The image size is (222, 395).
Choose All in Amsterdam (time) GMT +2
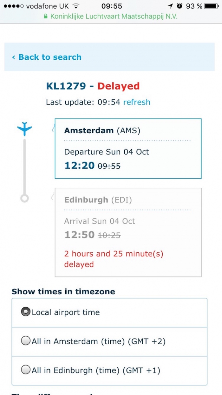(x=26, y=341)
